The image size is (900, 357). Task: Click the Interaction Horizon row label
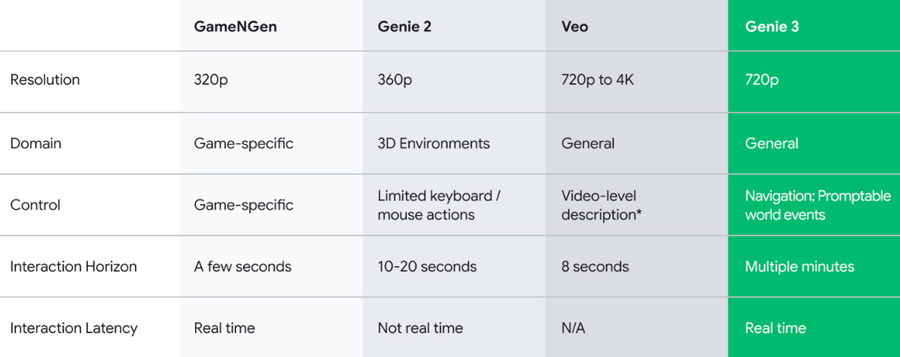click(x=73, y=267)
